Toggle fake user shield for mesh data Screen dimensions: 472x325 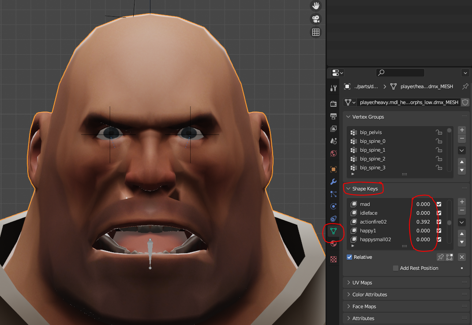[465, 102]
